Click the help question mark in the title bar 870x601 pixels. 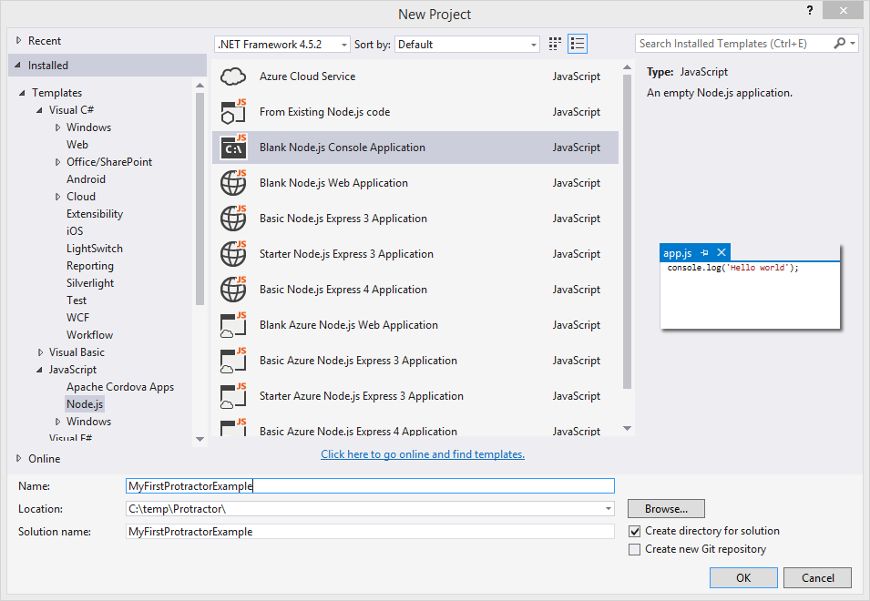pos(809,11)
